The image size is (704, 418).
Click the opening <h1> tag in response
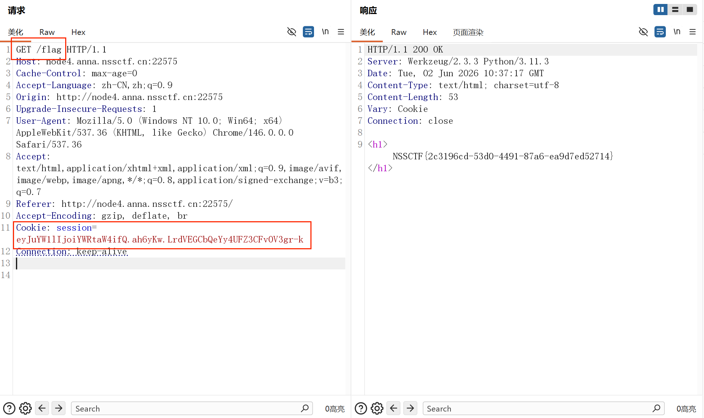(x=377, y=145)
